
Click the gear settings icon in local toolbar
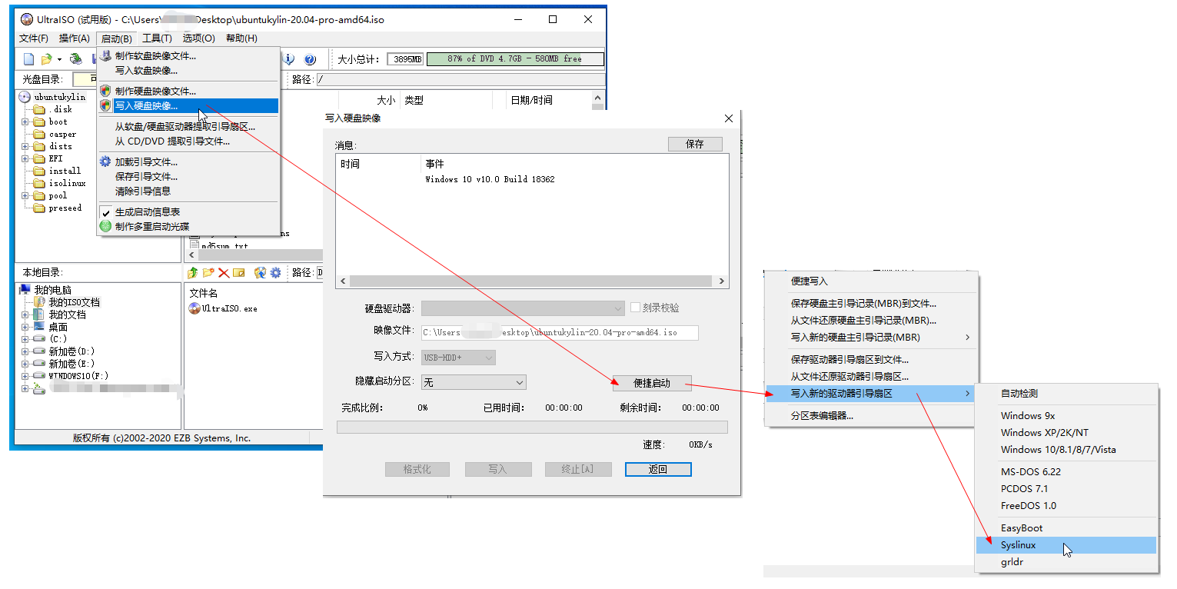click(x=275, y=272)
